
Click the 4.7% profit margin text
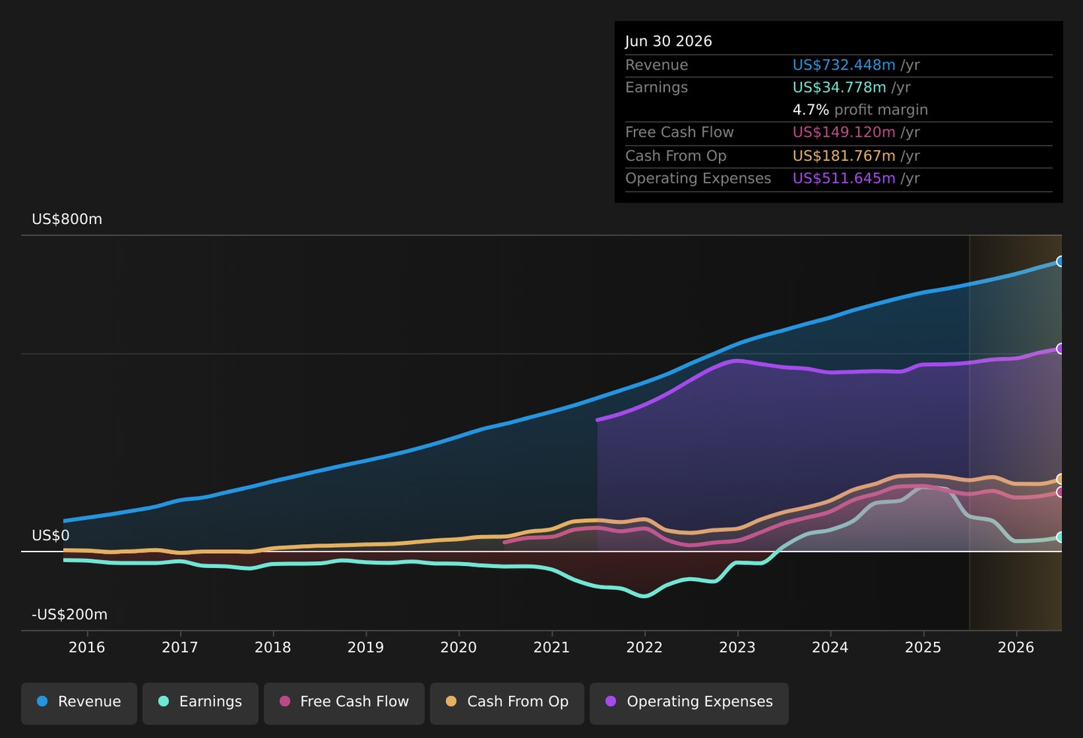(860, 110)
